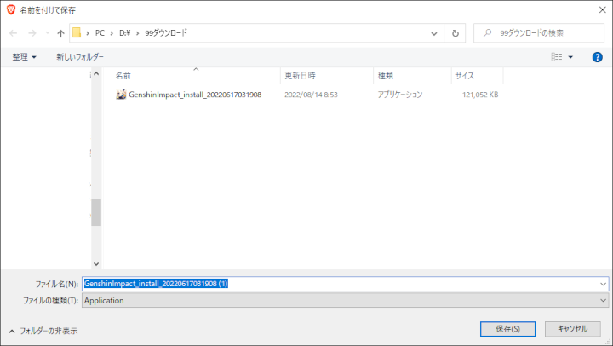
Task: Click the Brave icon in title bar
Action: click(10, 9)
